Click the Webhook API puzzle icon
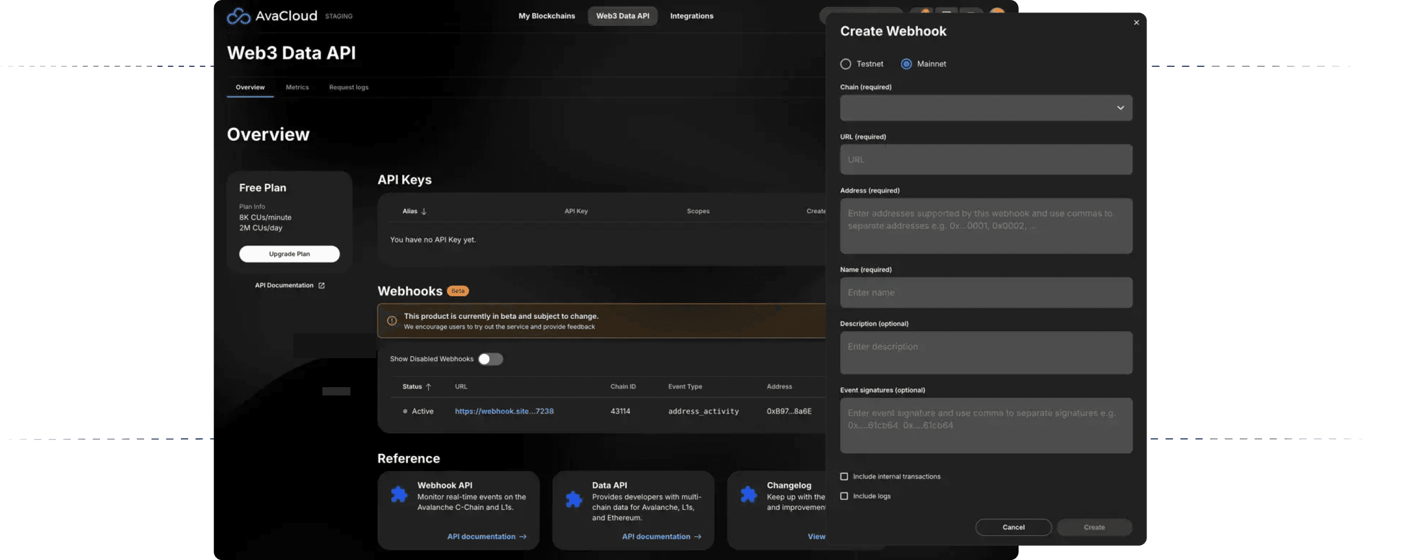The height and width of the screenshot is (560, 1415). point(399,494)
